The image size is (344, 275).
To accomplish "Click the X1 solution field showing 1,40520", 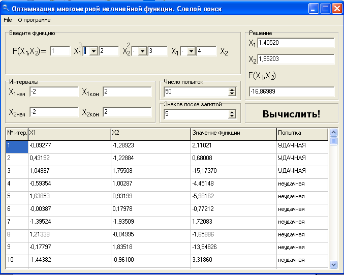I will pyautogui.click(x=296, y=43).
